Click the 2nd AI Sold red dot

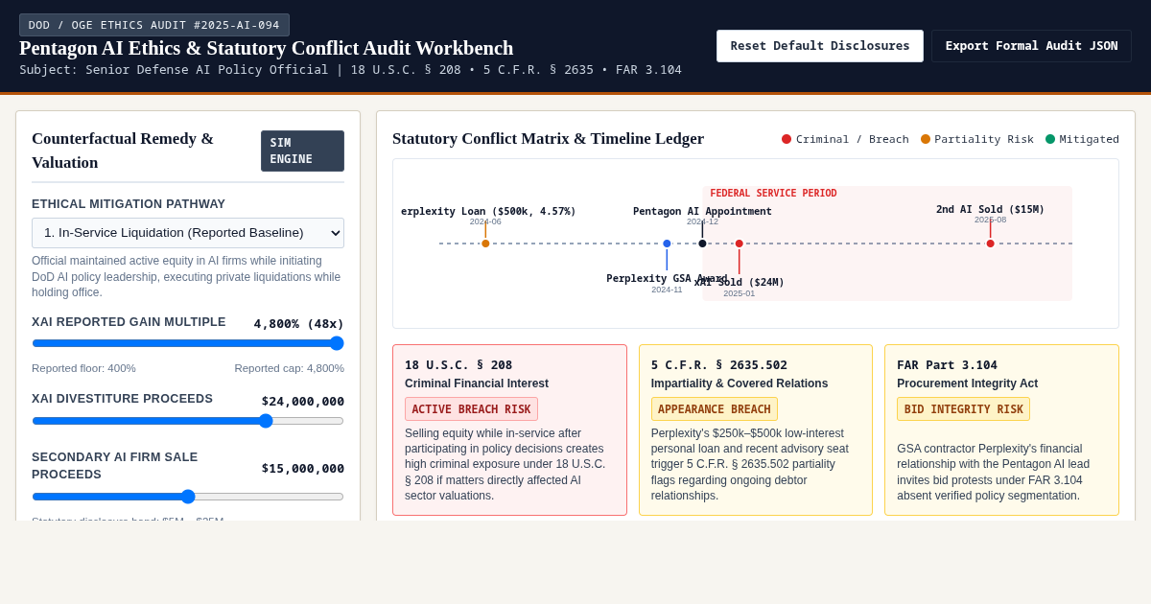990,244
